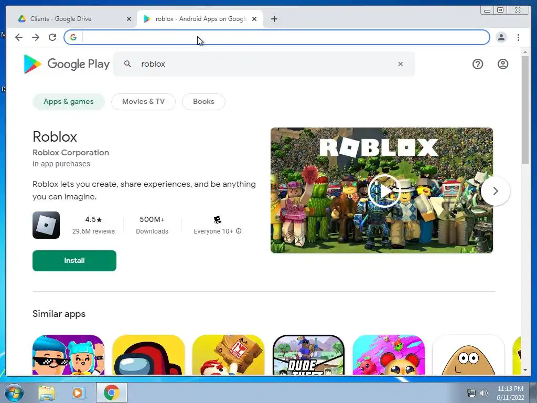Open the cardboard box game thumbnail
The image size is (537, 403).
pyautogui.click(x=229, y=355)
